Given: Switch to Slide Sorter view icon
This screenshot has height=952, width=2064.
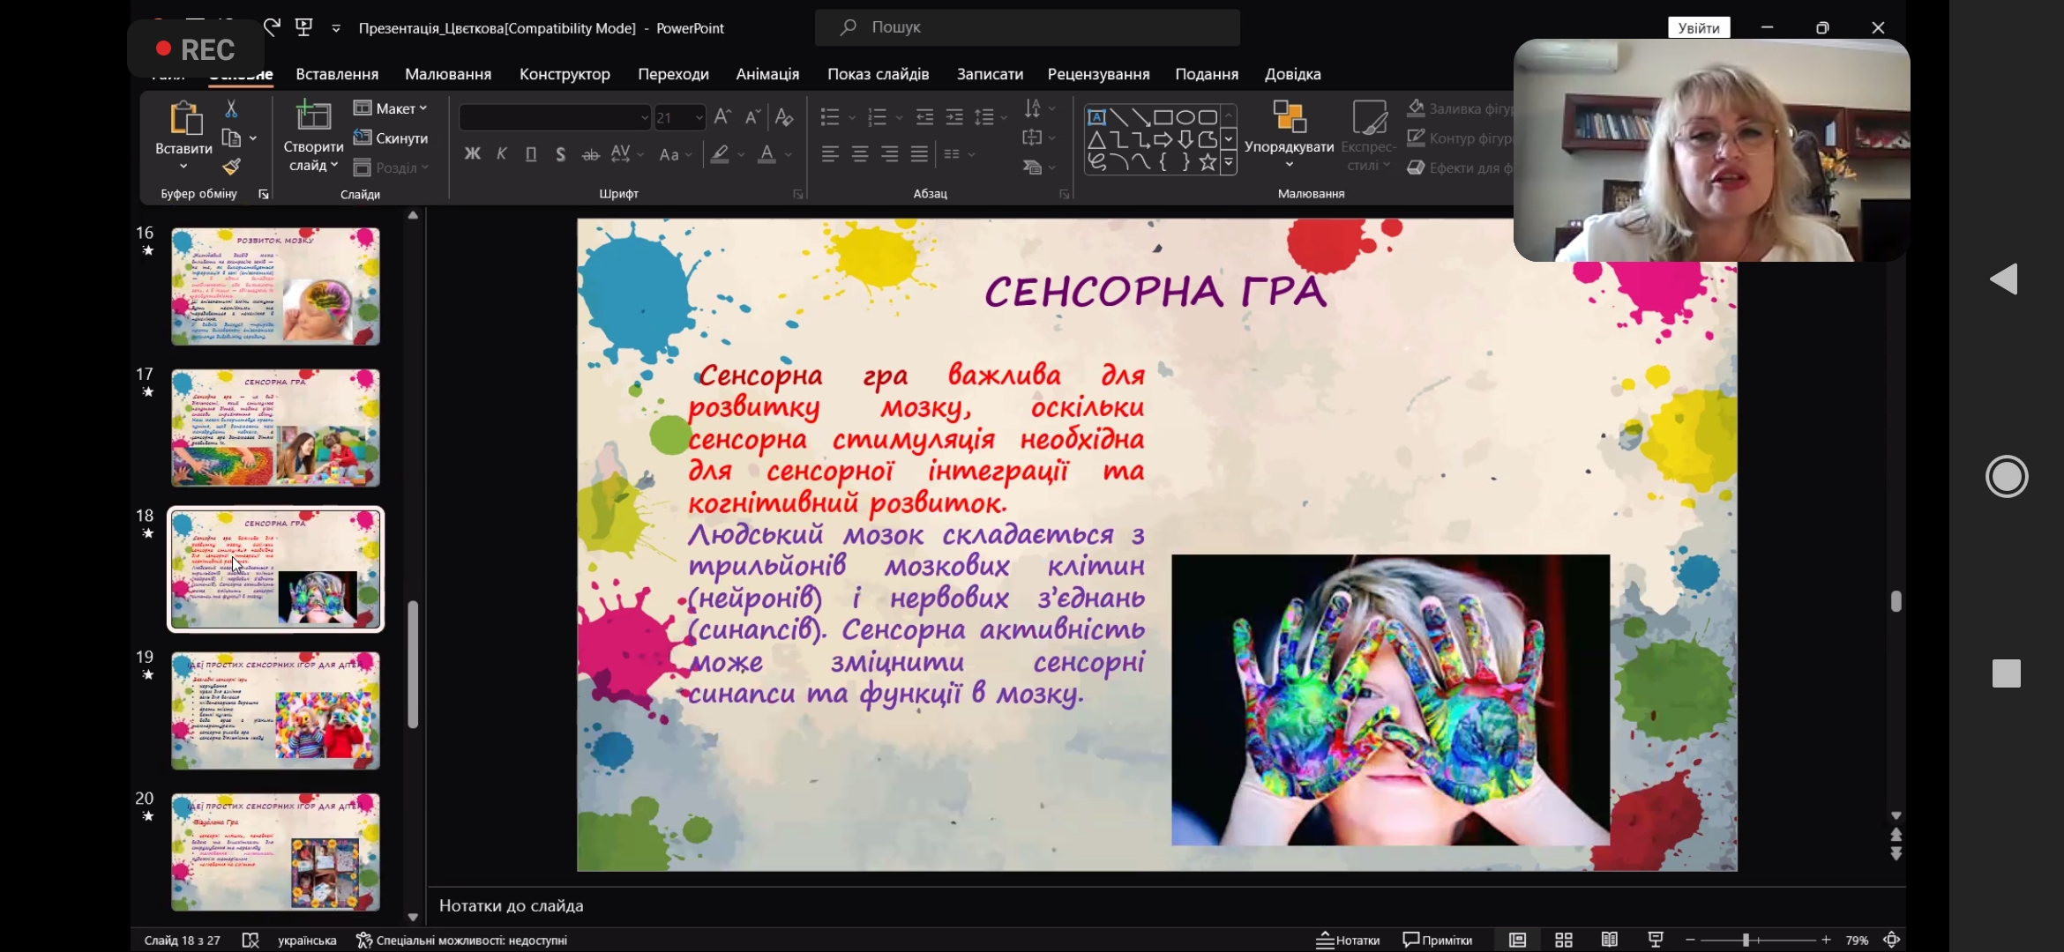Looking at the screenshot, I should (1563, 940).
